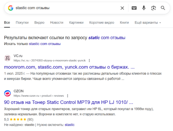Image resolution: width=173 pixels, height=131 pixels.
Task: Clear the search query with X
Action: [x=122, y=8]
